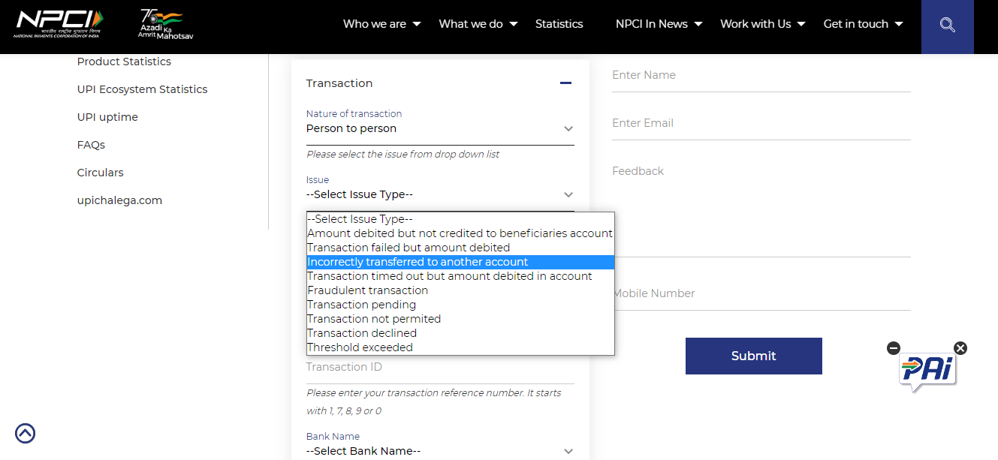The height and width of the screenshot is (460, 998).
Task: Close the PAi chatbot widget
Action: coord(960,348)
